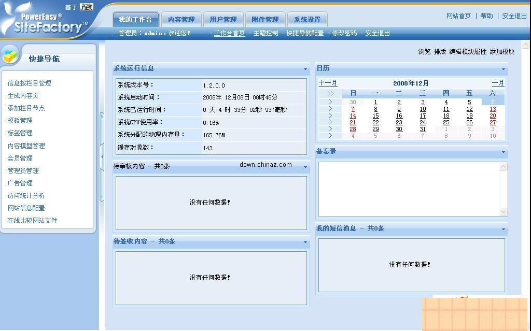Open 快捷导航配置 in the admin bar

[305, 33]
